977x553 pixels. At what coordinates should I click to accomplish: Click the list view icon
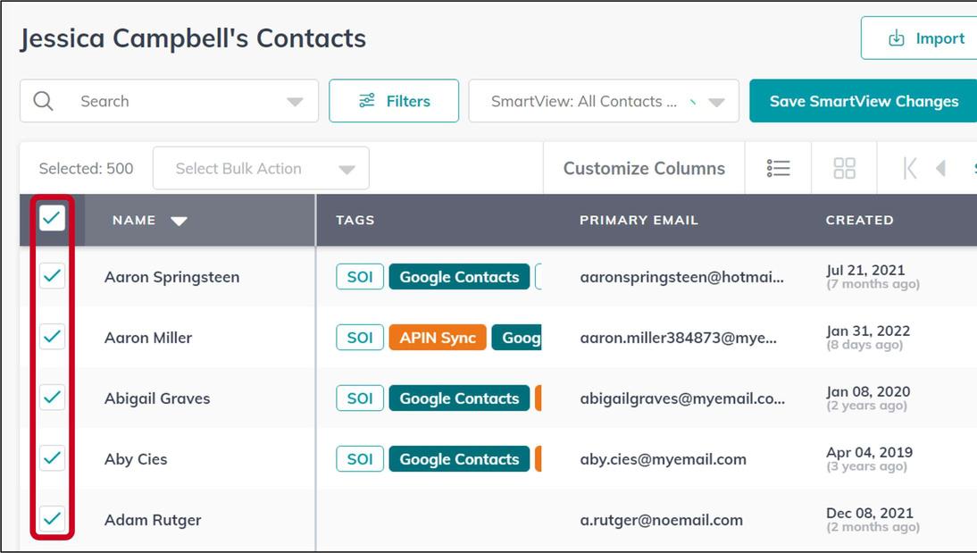pos(778,168)
